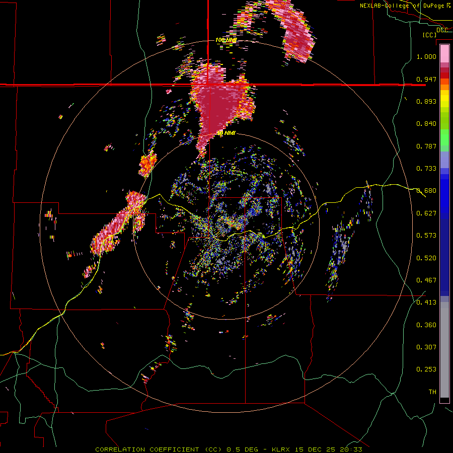The height and width of the screenshot is (453, 453).
Task: Click the 0.413 legend value
Action: coord(426,303)
